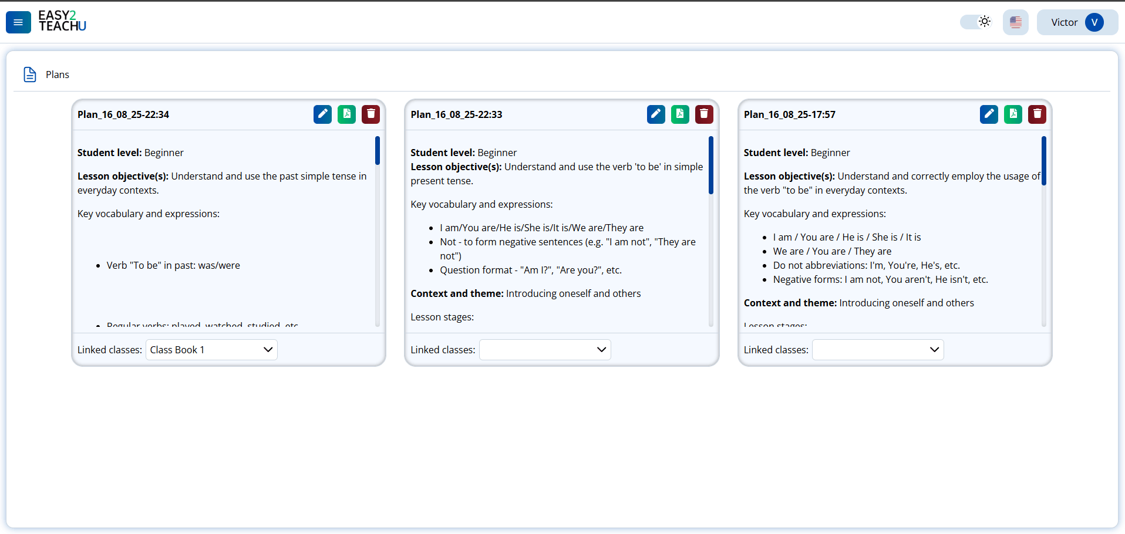
Task: Click the Plan_16_08_25-22:33 title
Action: (x=456, y=114)
